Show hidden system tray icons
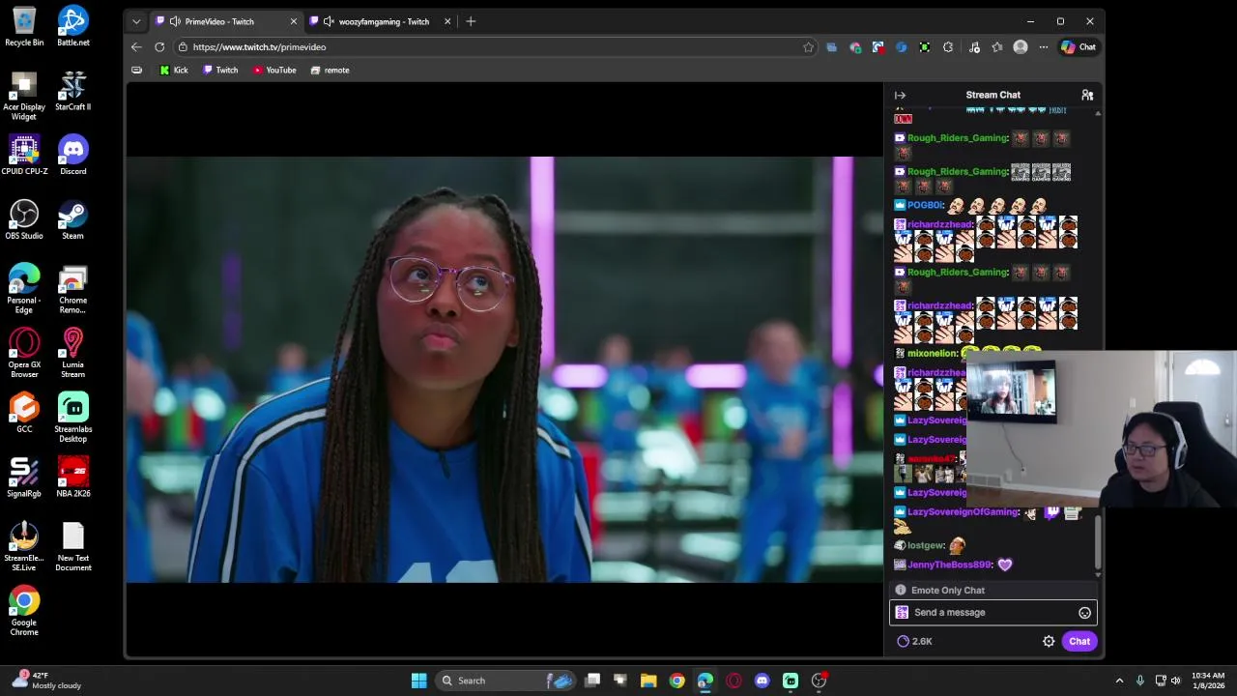This screenshot has height=696, width=1237. (x=1119, y=681)
